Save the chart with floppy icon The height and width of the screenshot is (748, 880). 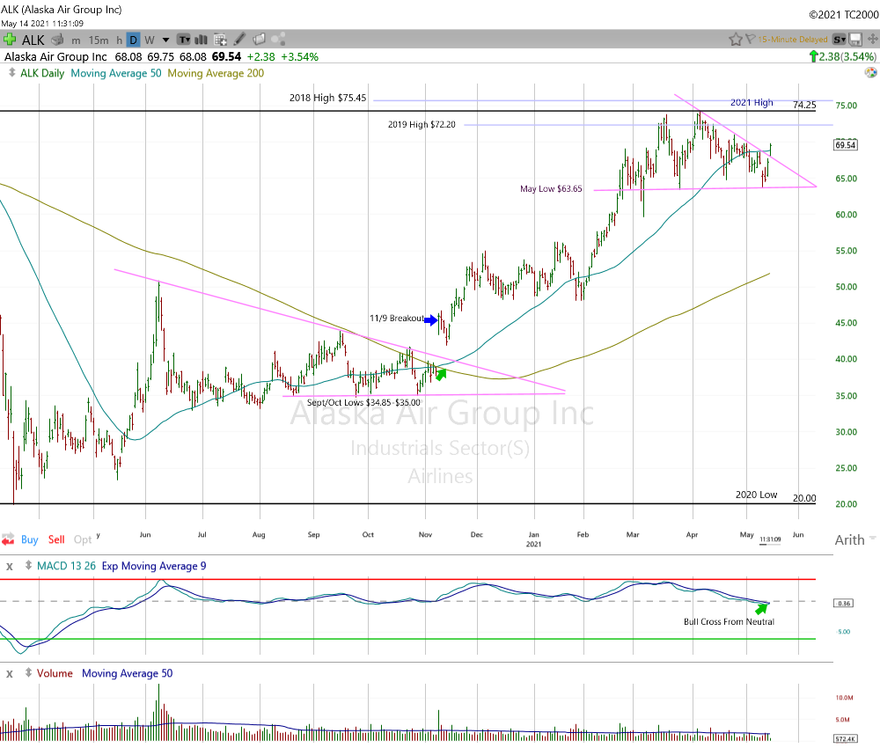[x=855, y=40]
